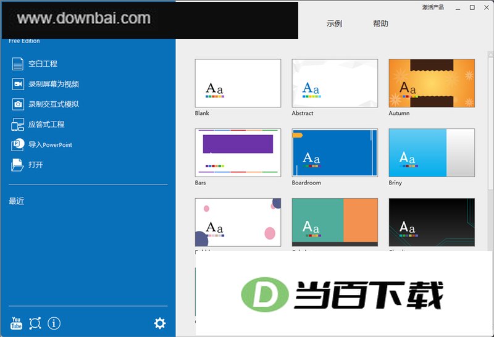Click the record screen video camera icon
This screenshot has width=494, height=337.
tap(18, 84)
